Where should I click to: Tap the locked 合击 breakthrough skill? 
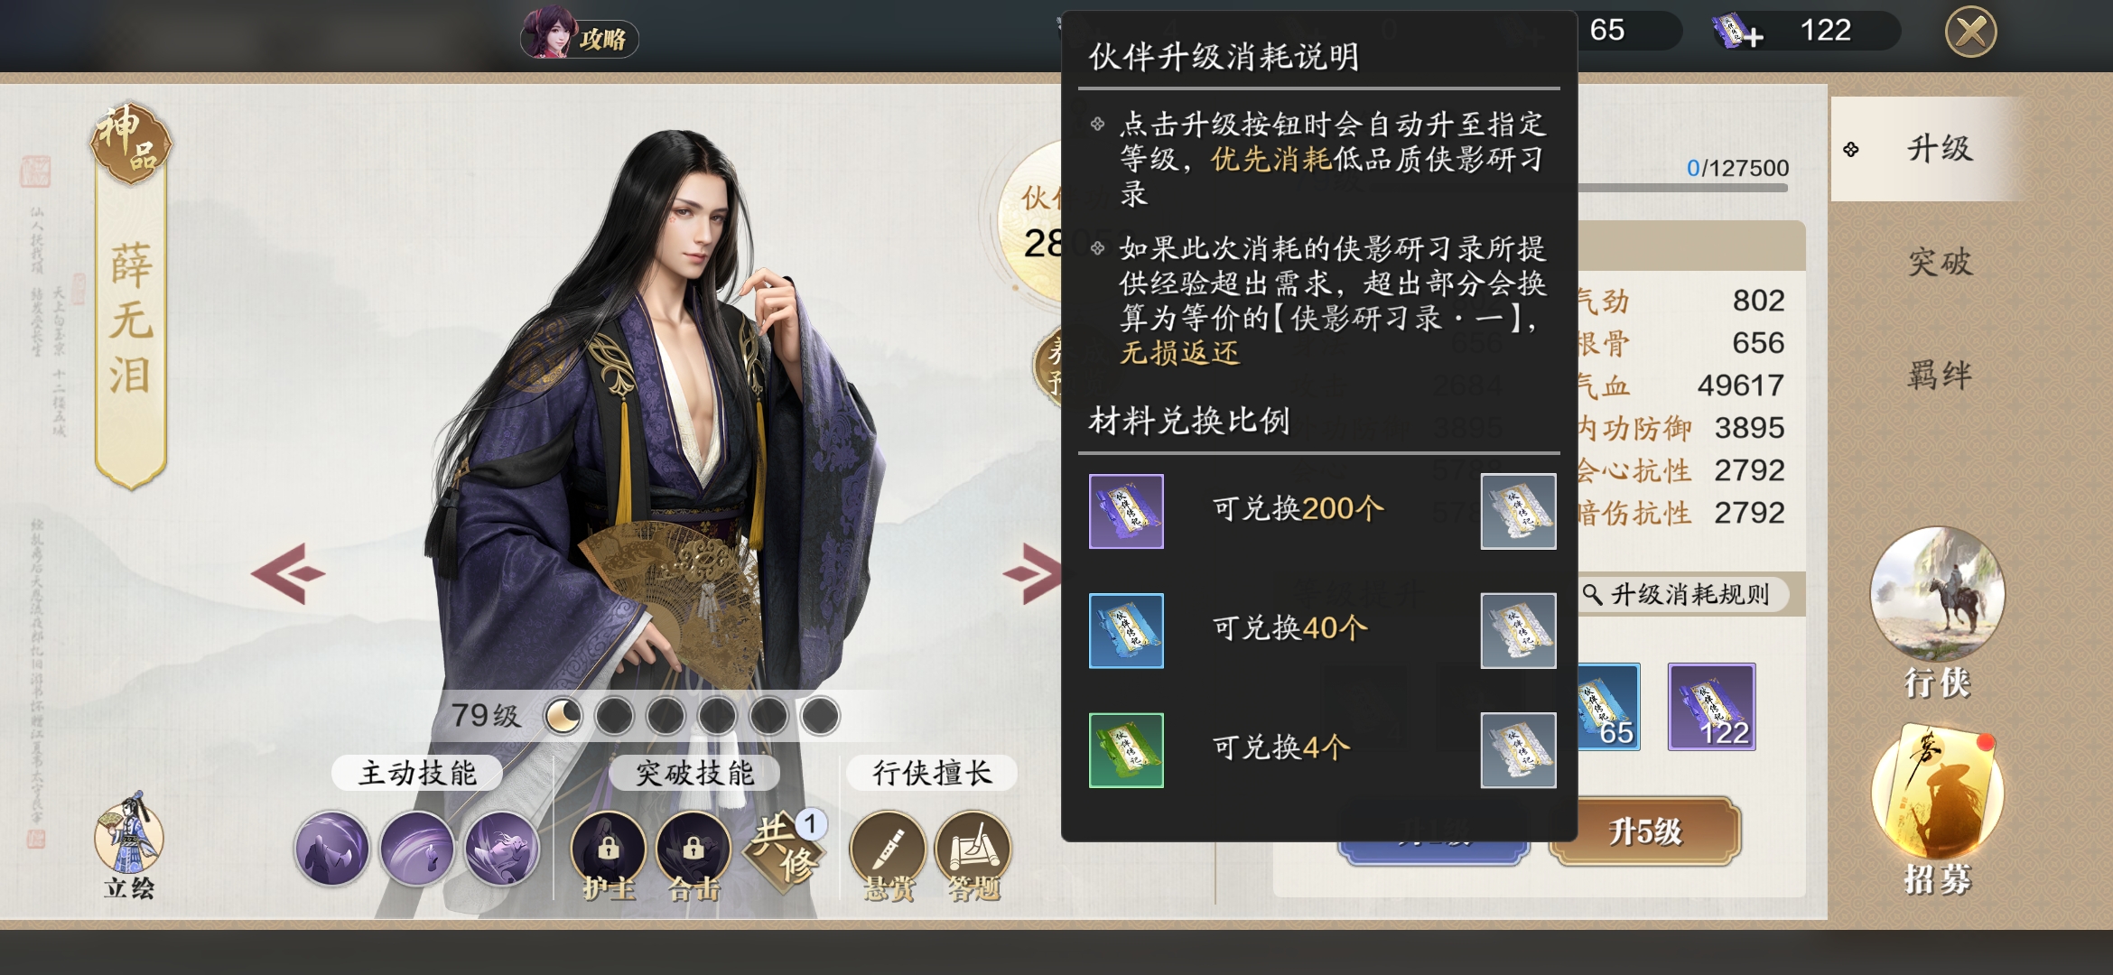[x=693, y=856]
